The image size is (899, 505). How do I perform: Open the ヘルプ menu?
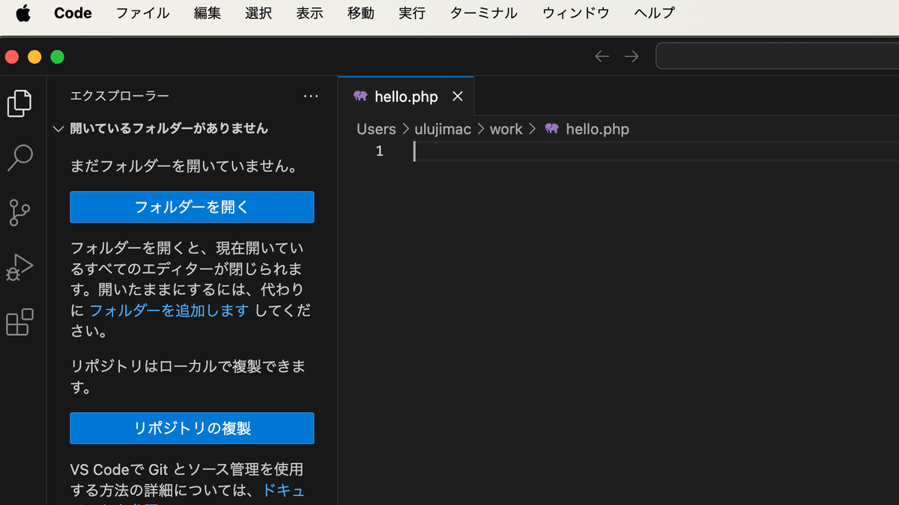point(654,13)
